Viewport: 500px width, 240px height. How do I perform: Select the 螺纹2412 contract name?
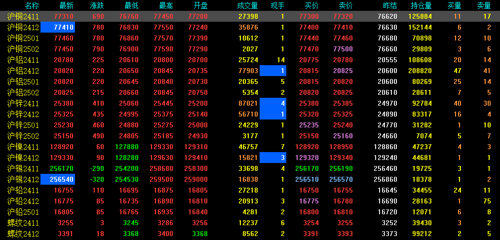(23, 234)
